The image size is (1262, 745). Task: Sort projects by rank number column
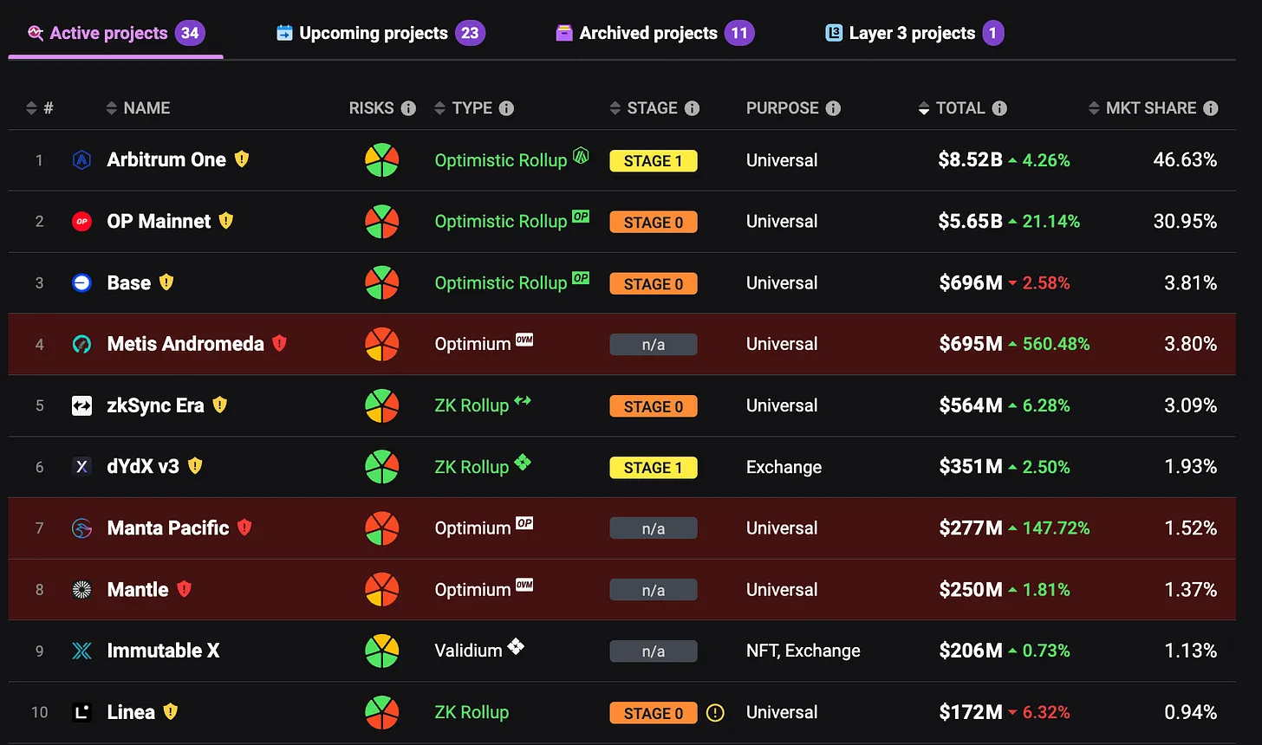pyautogui.click(x=40, y=108)
